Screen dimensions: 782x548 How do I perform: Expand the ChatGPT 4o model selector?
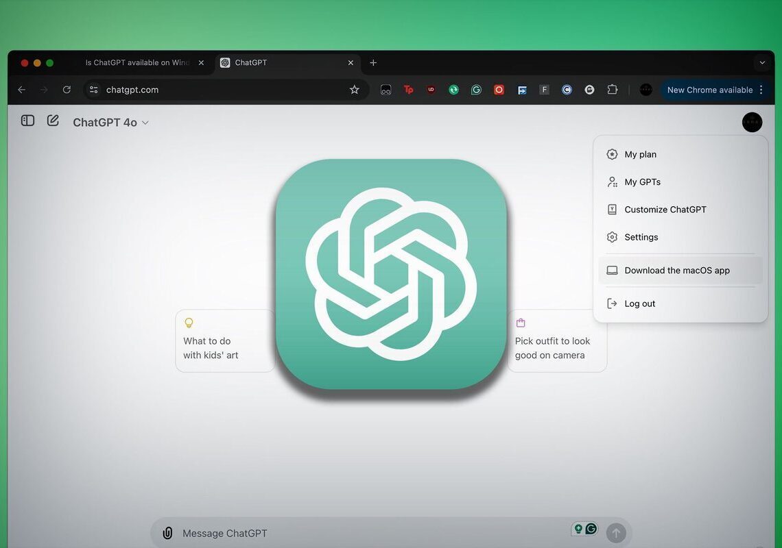click(110, 123)
